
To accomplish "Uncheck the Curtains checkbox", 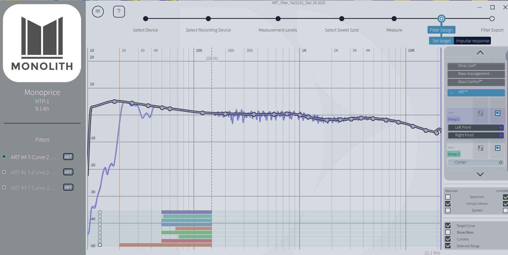I will tap(448, 239).
